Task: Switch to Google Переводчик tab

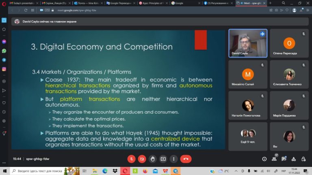Action: [x=121, y=3]
